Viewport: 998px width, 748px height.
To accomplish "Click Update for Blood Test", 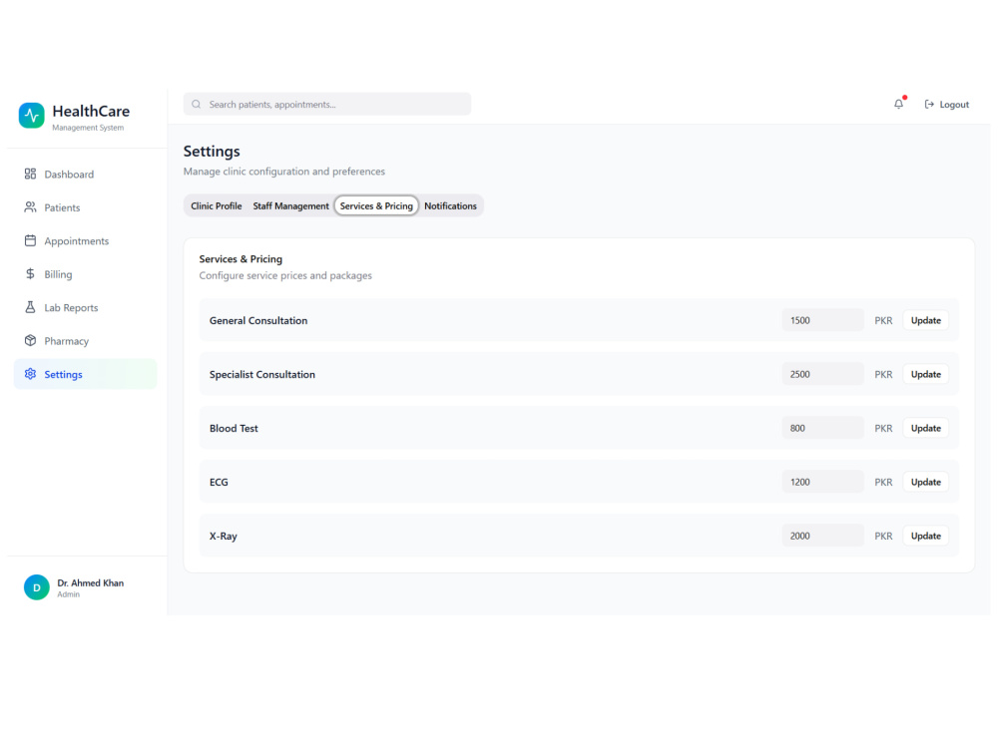I will 925,428.
